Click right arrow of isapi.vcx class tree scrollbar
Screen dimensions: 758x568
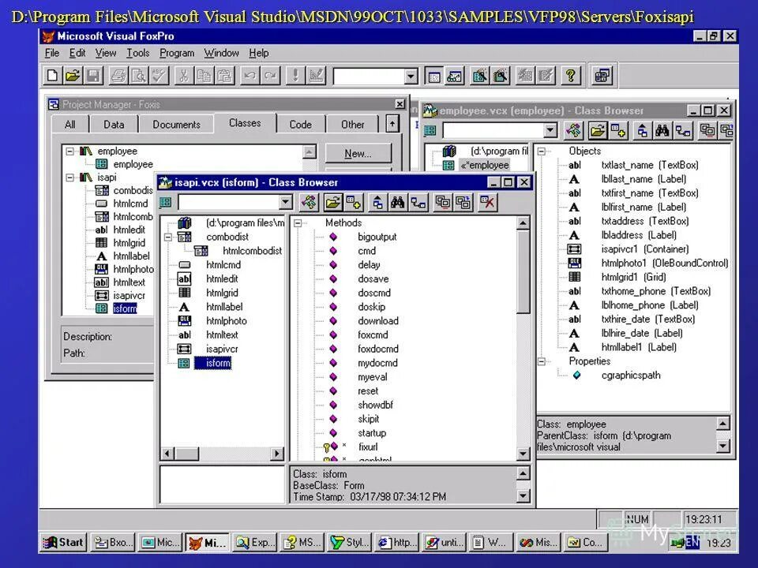(x=277, y=454)
